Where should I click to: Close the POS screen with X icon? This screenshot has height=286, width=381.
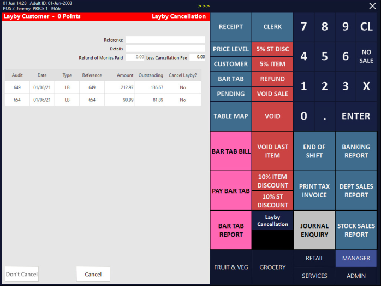[372, 6]
